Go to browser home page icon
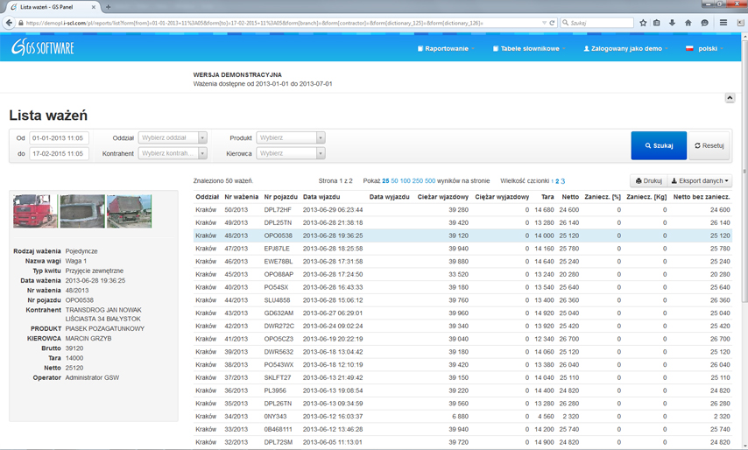This screenshot has width=748, height=450. click(x=688, y=23)
